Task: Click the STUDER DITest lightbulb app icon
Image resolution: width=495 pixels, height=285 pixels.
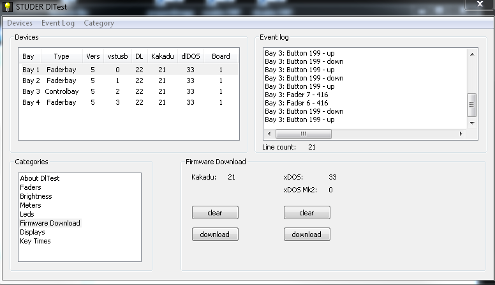Action: pyautogui.click(x=8, y=6)
